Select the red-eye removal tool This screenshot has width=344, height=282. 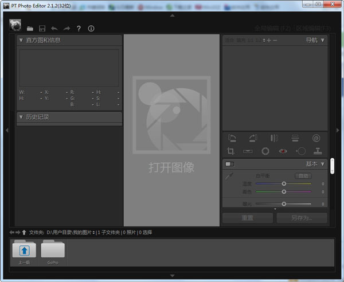pos(282,151)
